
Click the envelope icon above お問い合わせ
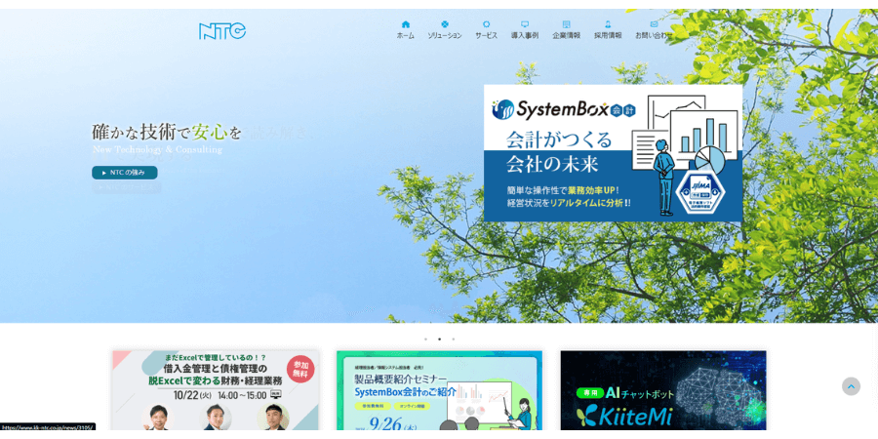click(654, 24)
